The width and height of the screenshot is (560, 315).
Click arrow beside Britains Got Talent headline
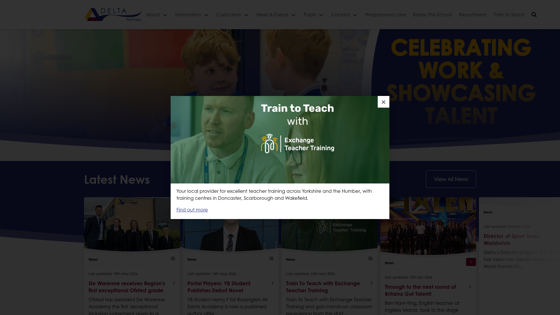[470, 287]
